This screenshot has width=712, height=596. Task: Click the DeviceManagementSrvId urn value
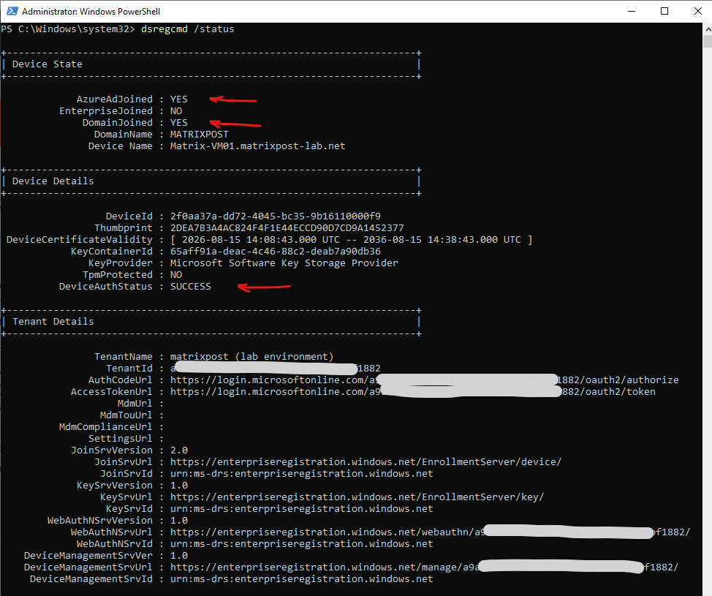[302, 579]
